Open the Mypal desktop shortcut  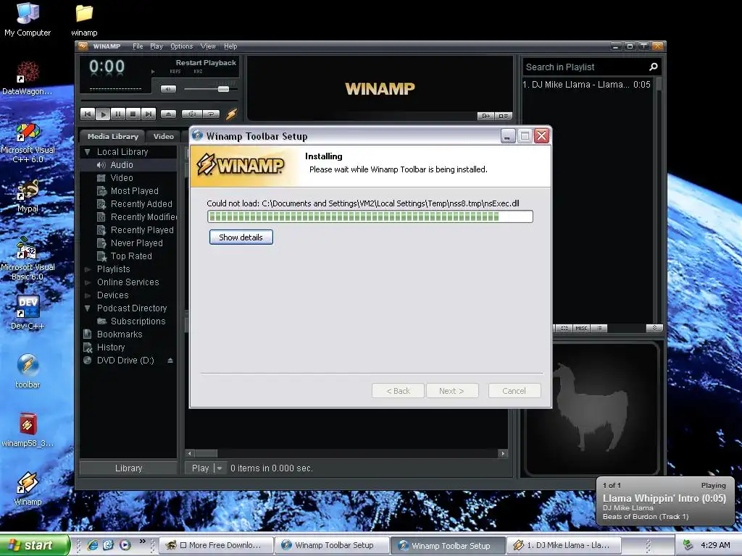pyautogui.click(x=28, y=195)
